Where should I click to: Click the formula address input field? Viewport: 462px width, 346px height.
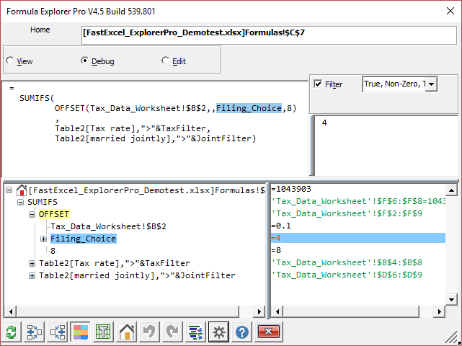point(269,35)
